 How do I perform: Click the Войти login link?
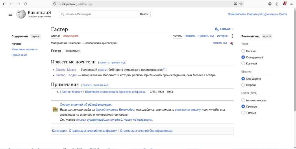click(283, 14)
